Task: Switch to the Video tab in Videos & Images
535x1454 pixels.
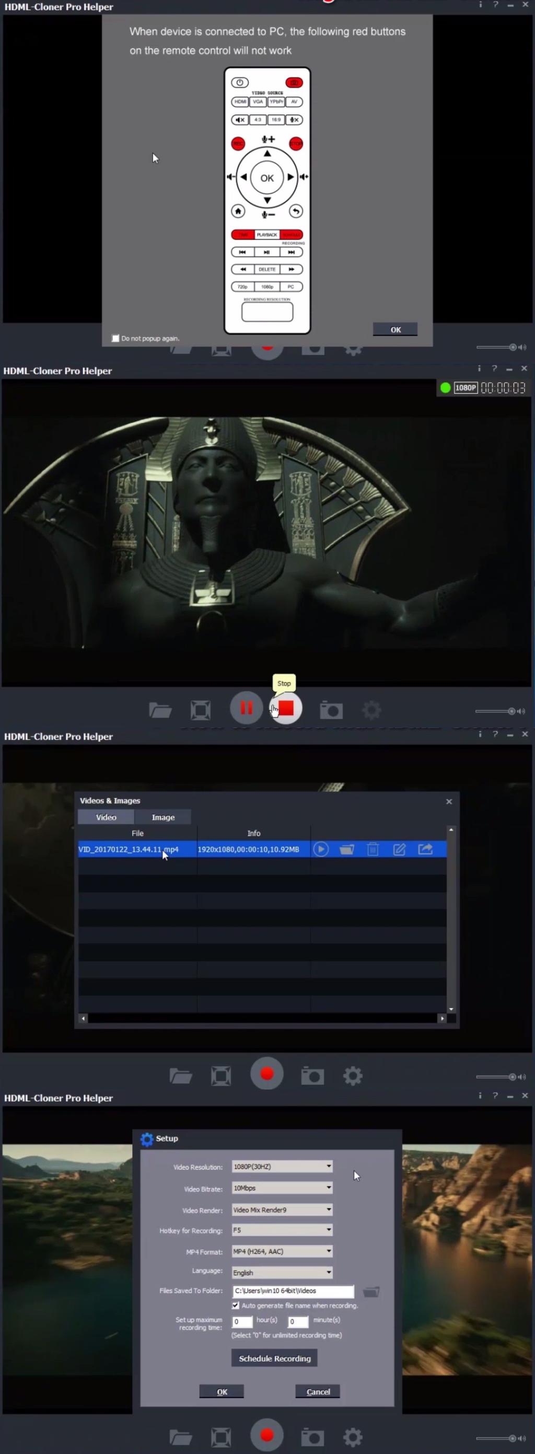Action: (106, 817)
